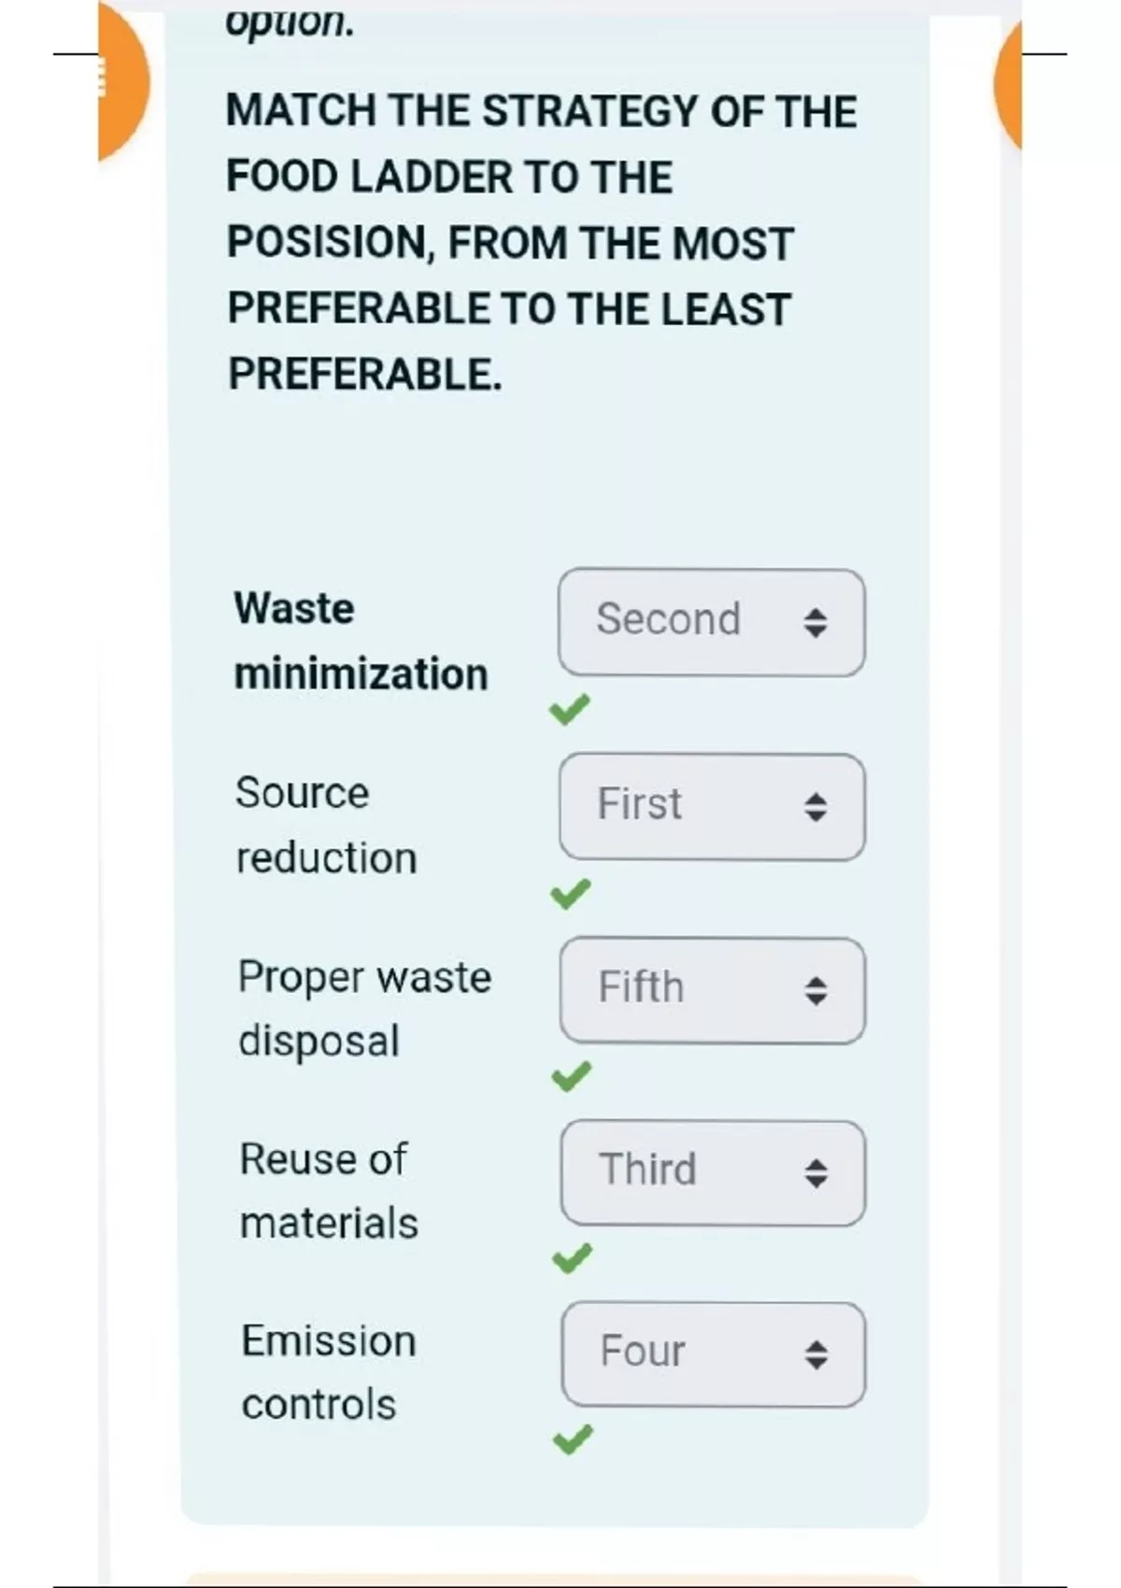Click green checkmark below Proper waste disposal dropdown

click(571, 1077)
